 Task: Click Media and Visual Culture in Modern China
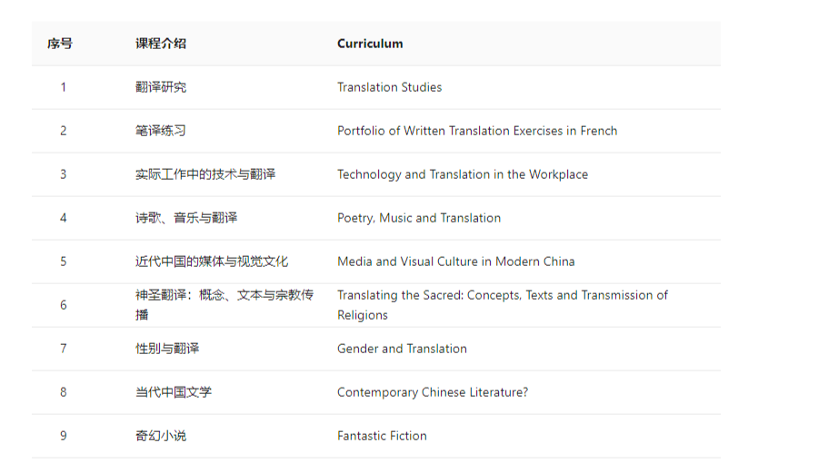pyautogui.click(x=455, y=261)
